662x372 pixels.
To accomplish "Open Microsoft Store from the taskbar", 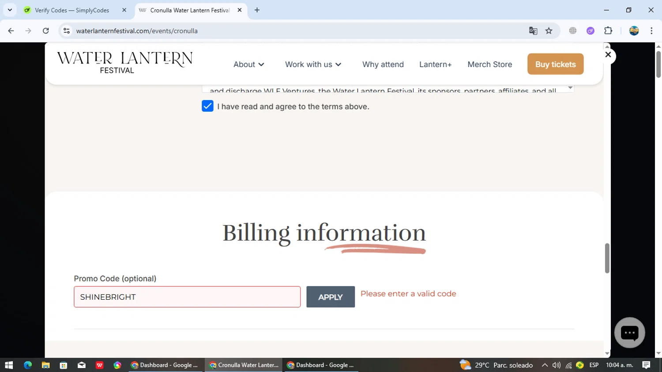I will click(64, 365).
